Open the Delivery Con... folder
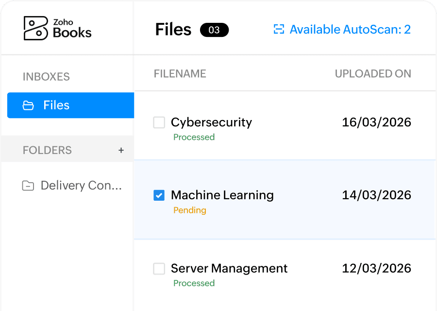This screenshot has height=311, width=437. [72, 186]
